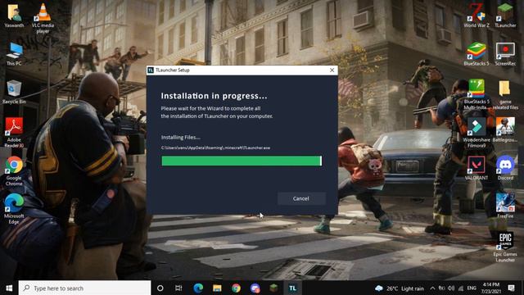This screenshot has height=295, width=524.
Task: Select the VLC media player desktop icon
Action: [x=43, y=18]
